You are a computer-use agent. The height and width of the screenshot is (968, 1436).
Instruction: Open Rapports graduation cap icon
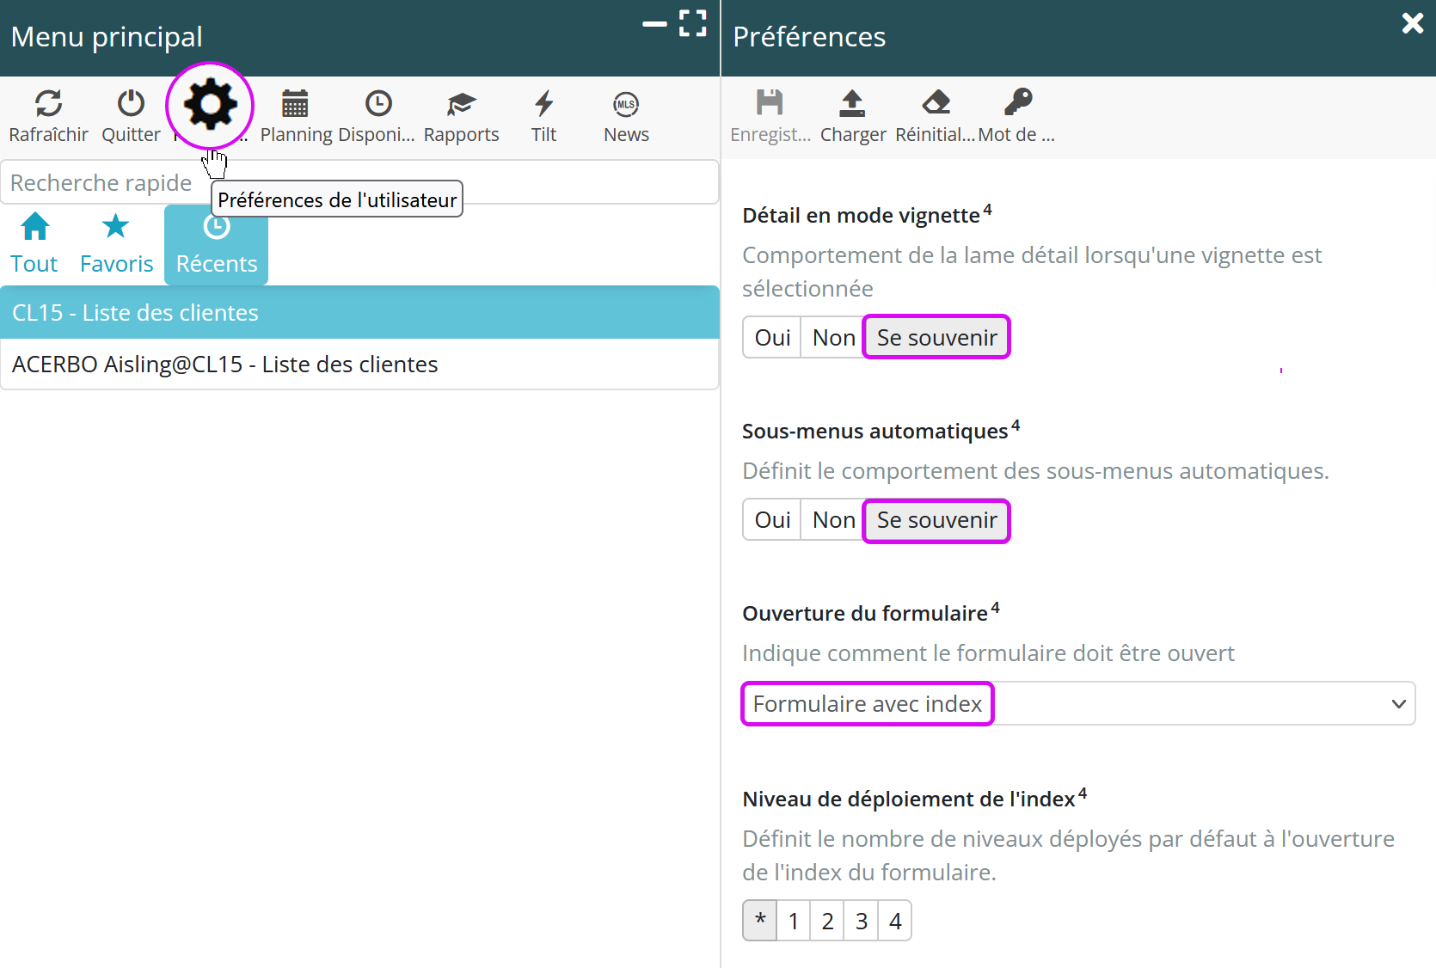(x=461, y=104)
